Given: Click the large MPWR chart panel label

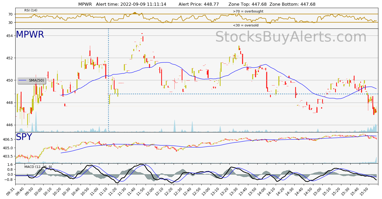Looking at the screenshot, I should [30, 35].
